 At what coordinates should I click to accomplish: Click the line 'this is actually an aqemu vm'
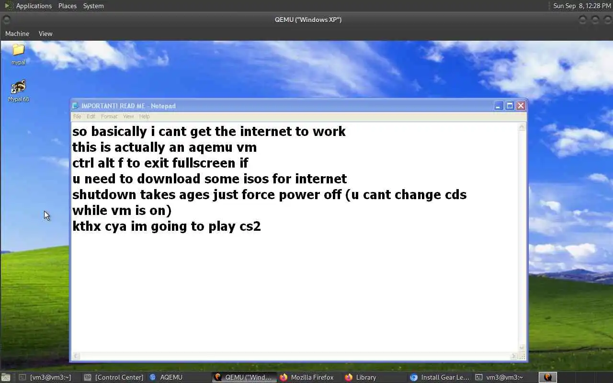pyautogui.click(x=164, y=147)
